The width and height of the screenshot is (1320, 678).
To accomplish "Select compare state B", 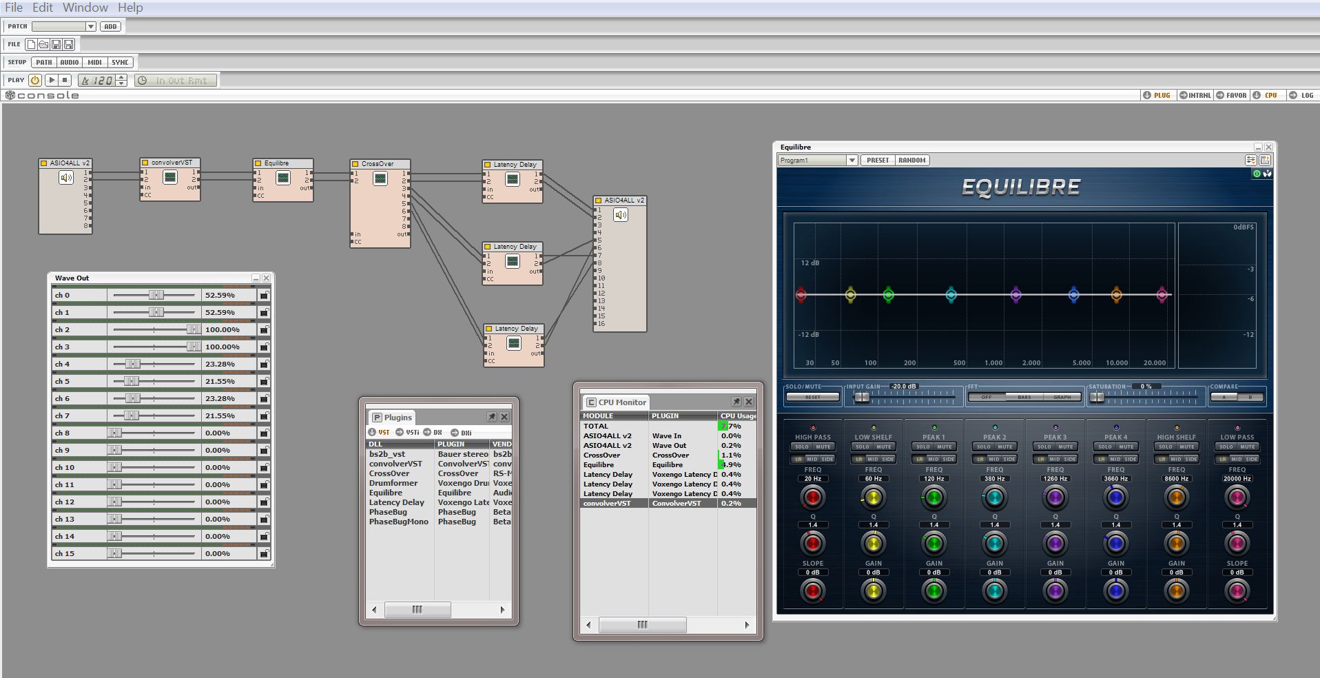I will pos(1250,398).
